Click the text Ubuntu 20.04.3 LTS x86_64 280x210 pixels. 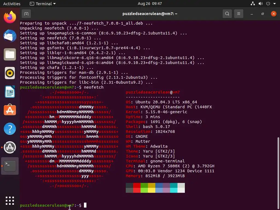(x=166, y=102)
